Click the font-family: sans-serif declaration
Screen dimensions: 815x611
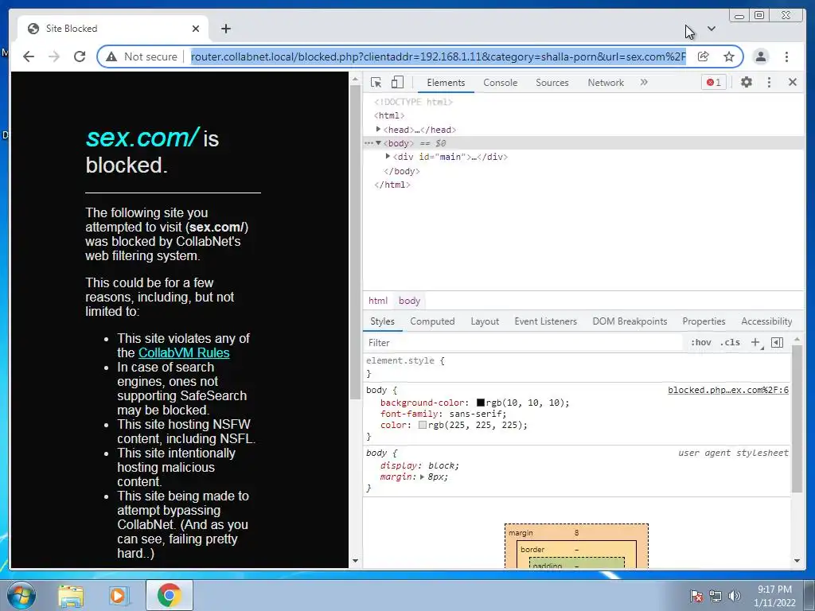[443, 414]
